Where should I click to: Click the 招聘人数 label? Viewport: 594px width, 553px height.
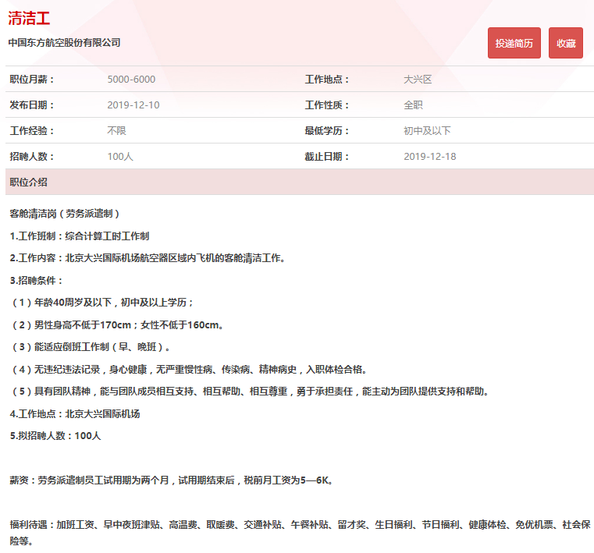pos(32,156)
